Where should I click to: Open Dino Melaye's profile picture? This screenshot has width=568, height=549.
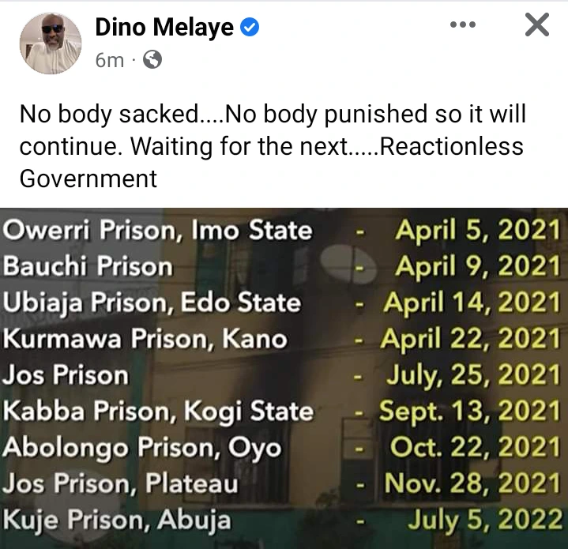(x=50, y=43)
